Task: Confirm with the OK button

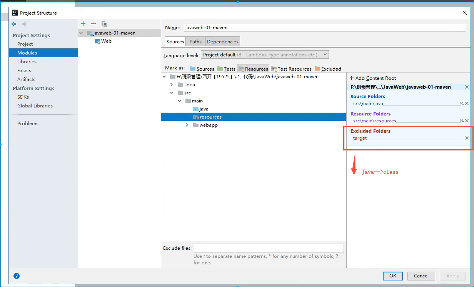Action: click(x=393, y=276)
